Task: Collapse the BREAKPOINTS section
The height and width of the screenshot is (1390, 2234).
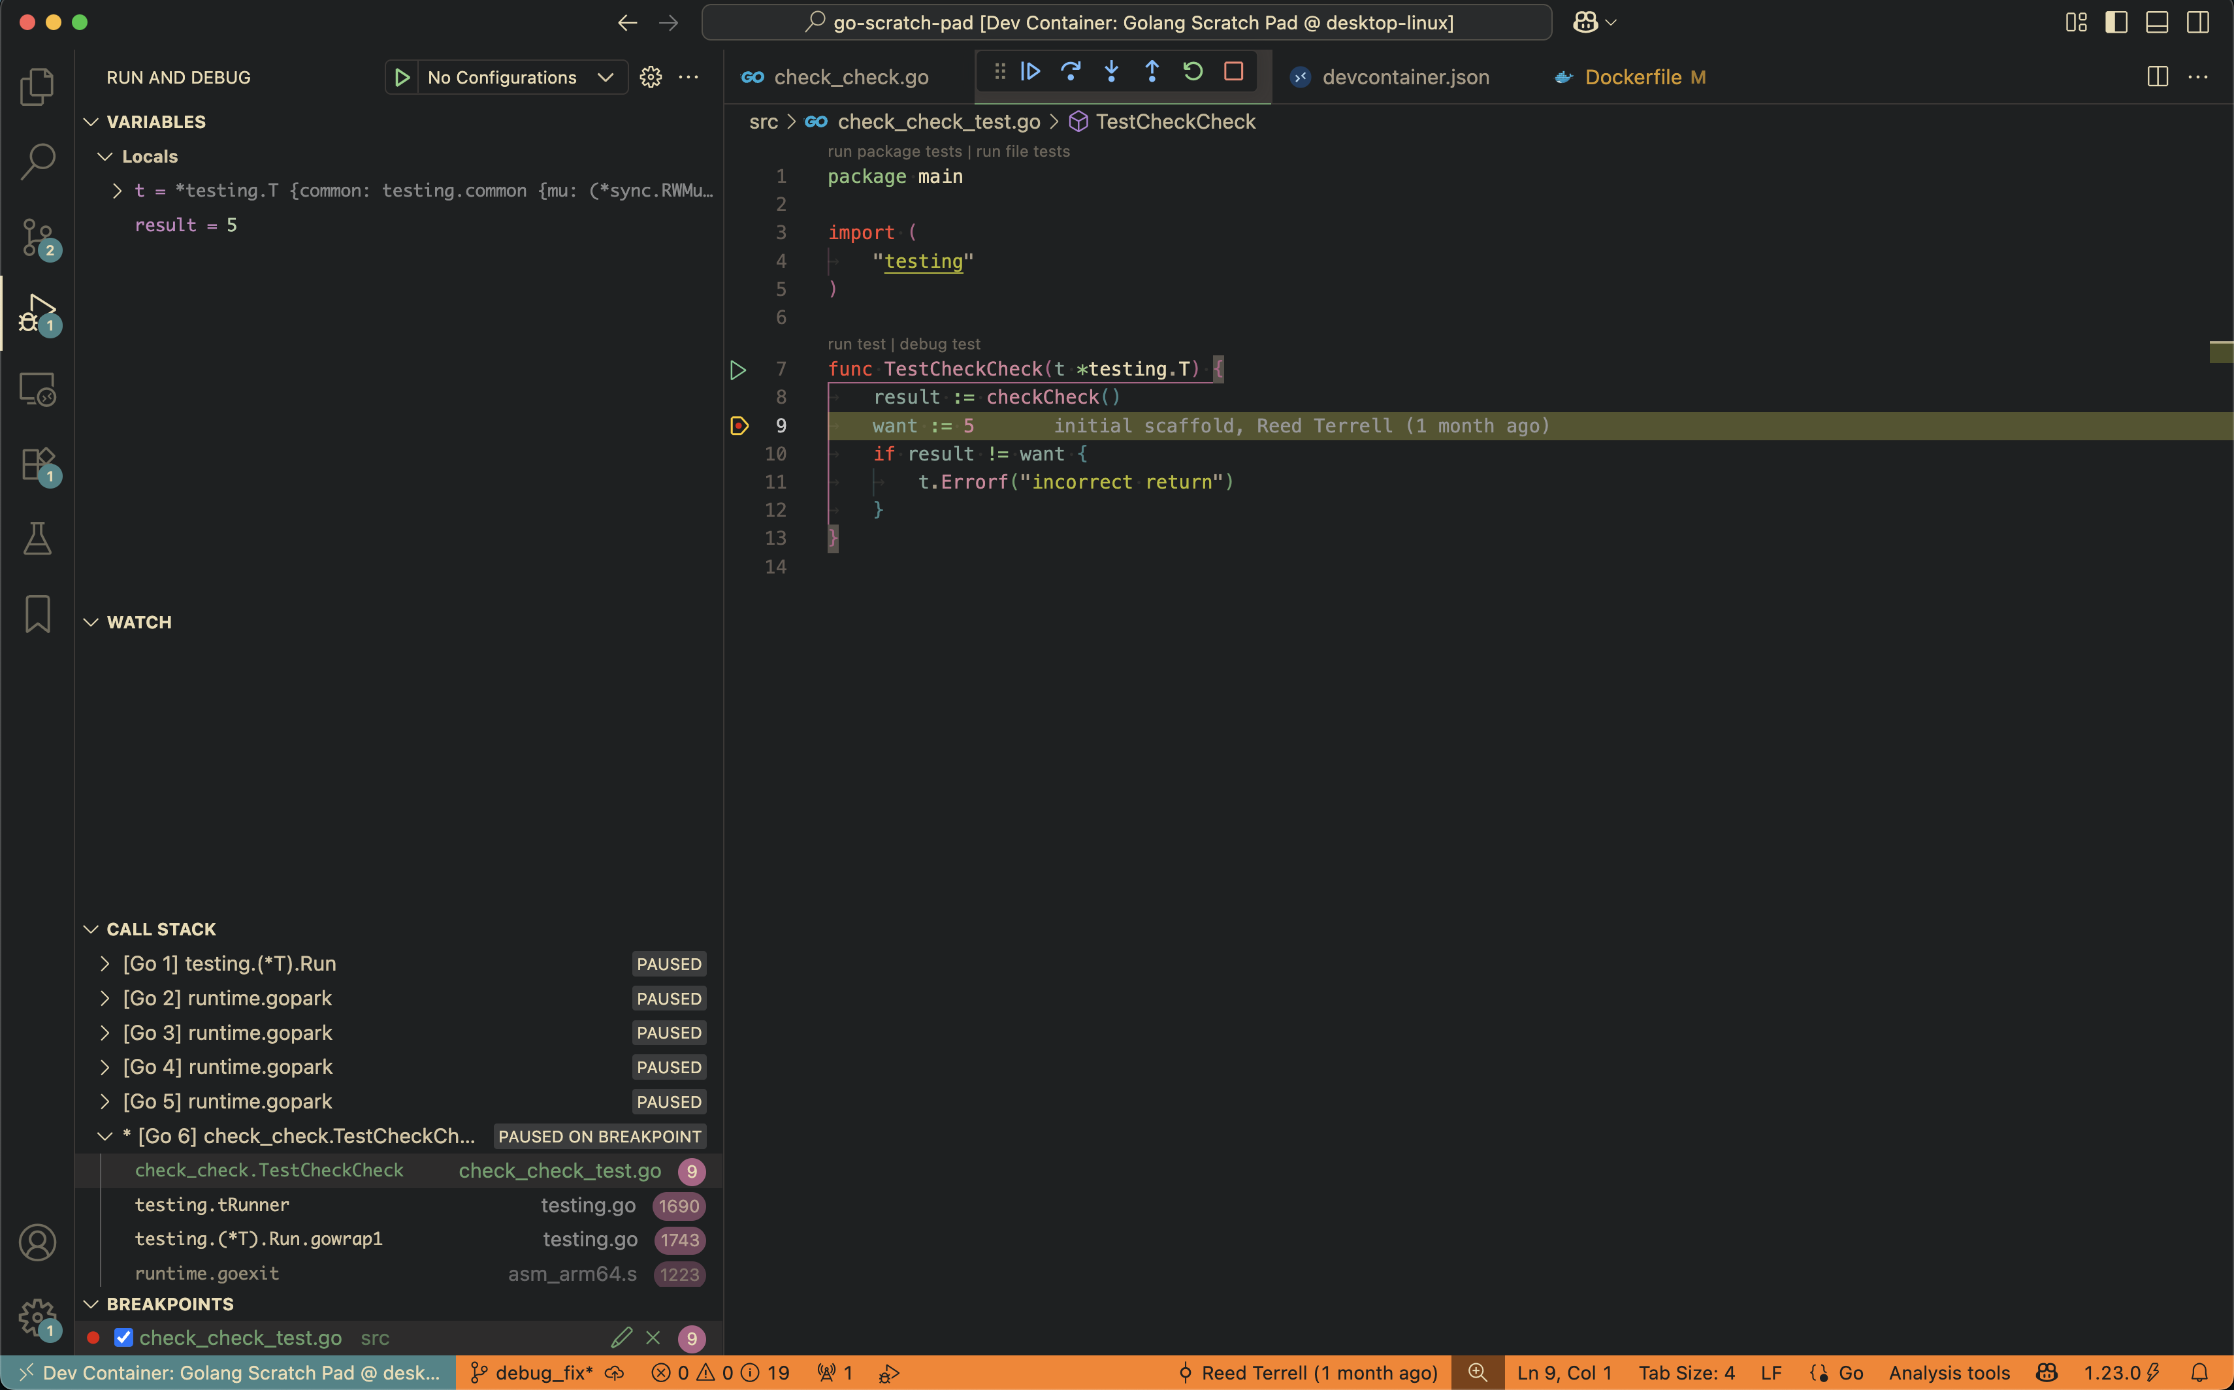Action: point(91,1304)
